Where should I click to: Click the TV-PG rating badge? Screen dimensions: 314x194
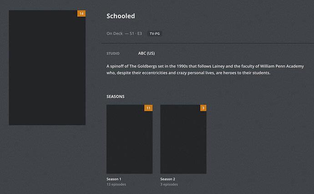coord(155,34)
